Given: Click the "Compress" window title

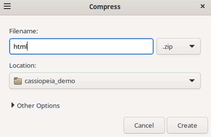Looking at the screenshot, I should coord(105,7).
